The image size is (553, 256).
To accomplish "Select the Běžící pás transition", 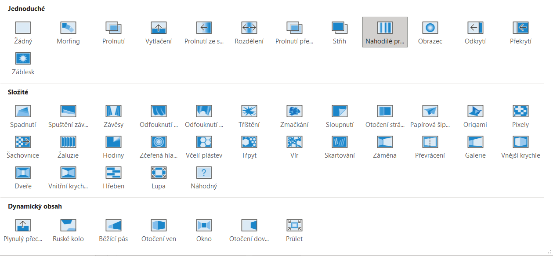I will click(113, 230).
